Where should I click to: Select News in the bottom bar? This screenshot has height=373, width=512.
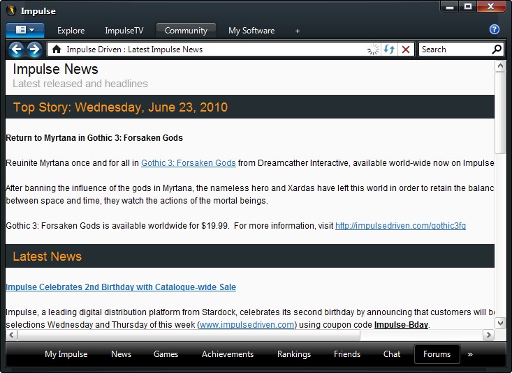[121, 354]
